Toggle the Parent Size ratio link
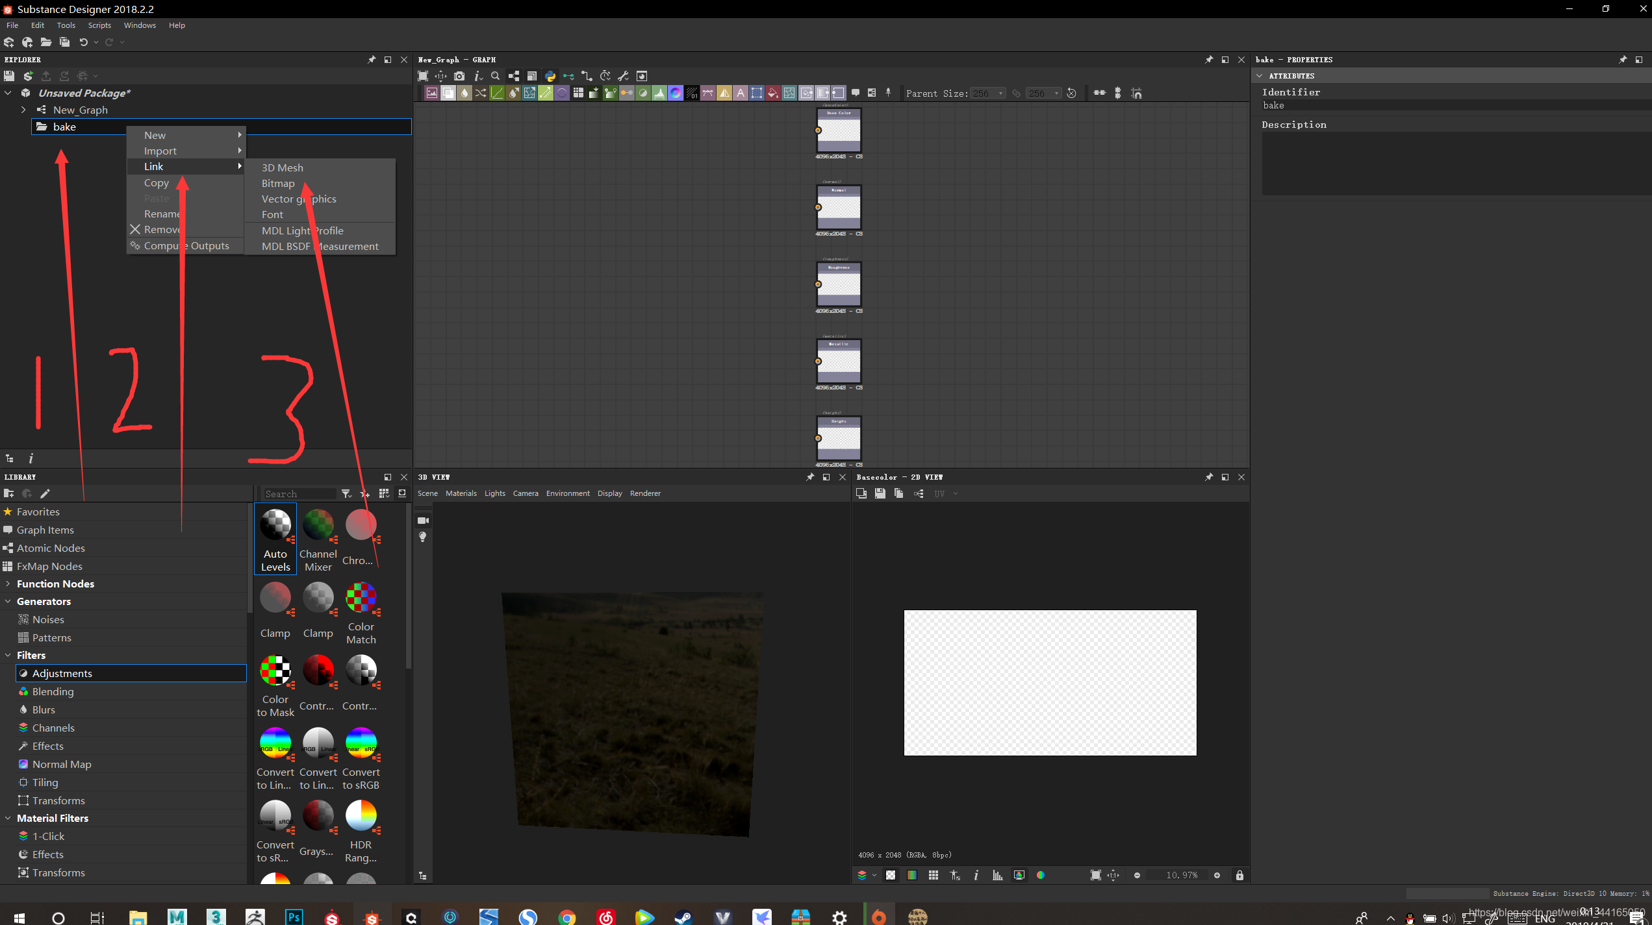 (x=1017, y=93)
